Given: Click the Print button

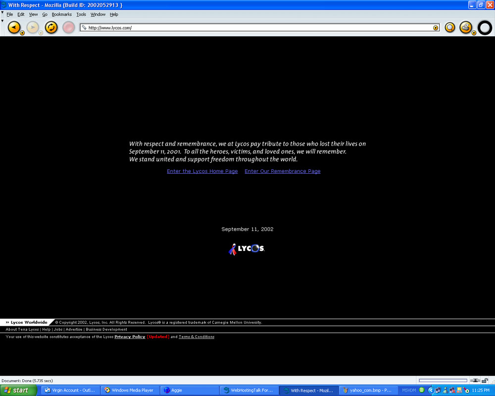Looking at the screenshot, I should click(465, 27).
